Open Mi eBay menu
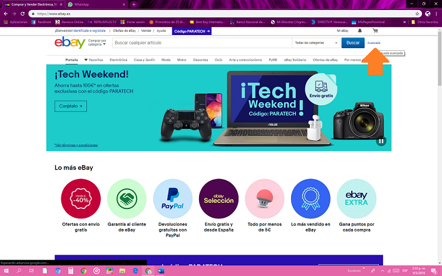 pyautogui.click(x=342, y=31)
